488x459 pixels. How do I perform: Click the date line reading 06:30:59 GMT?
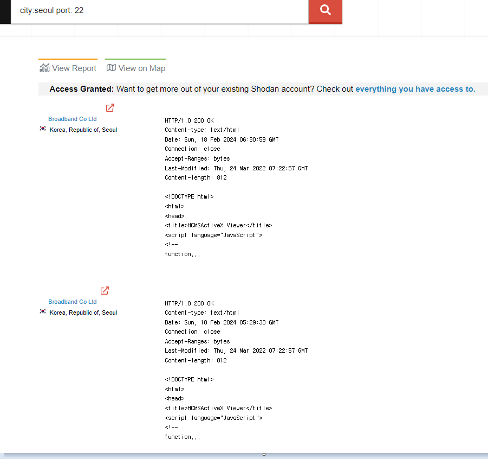point(222,139)
